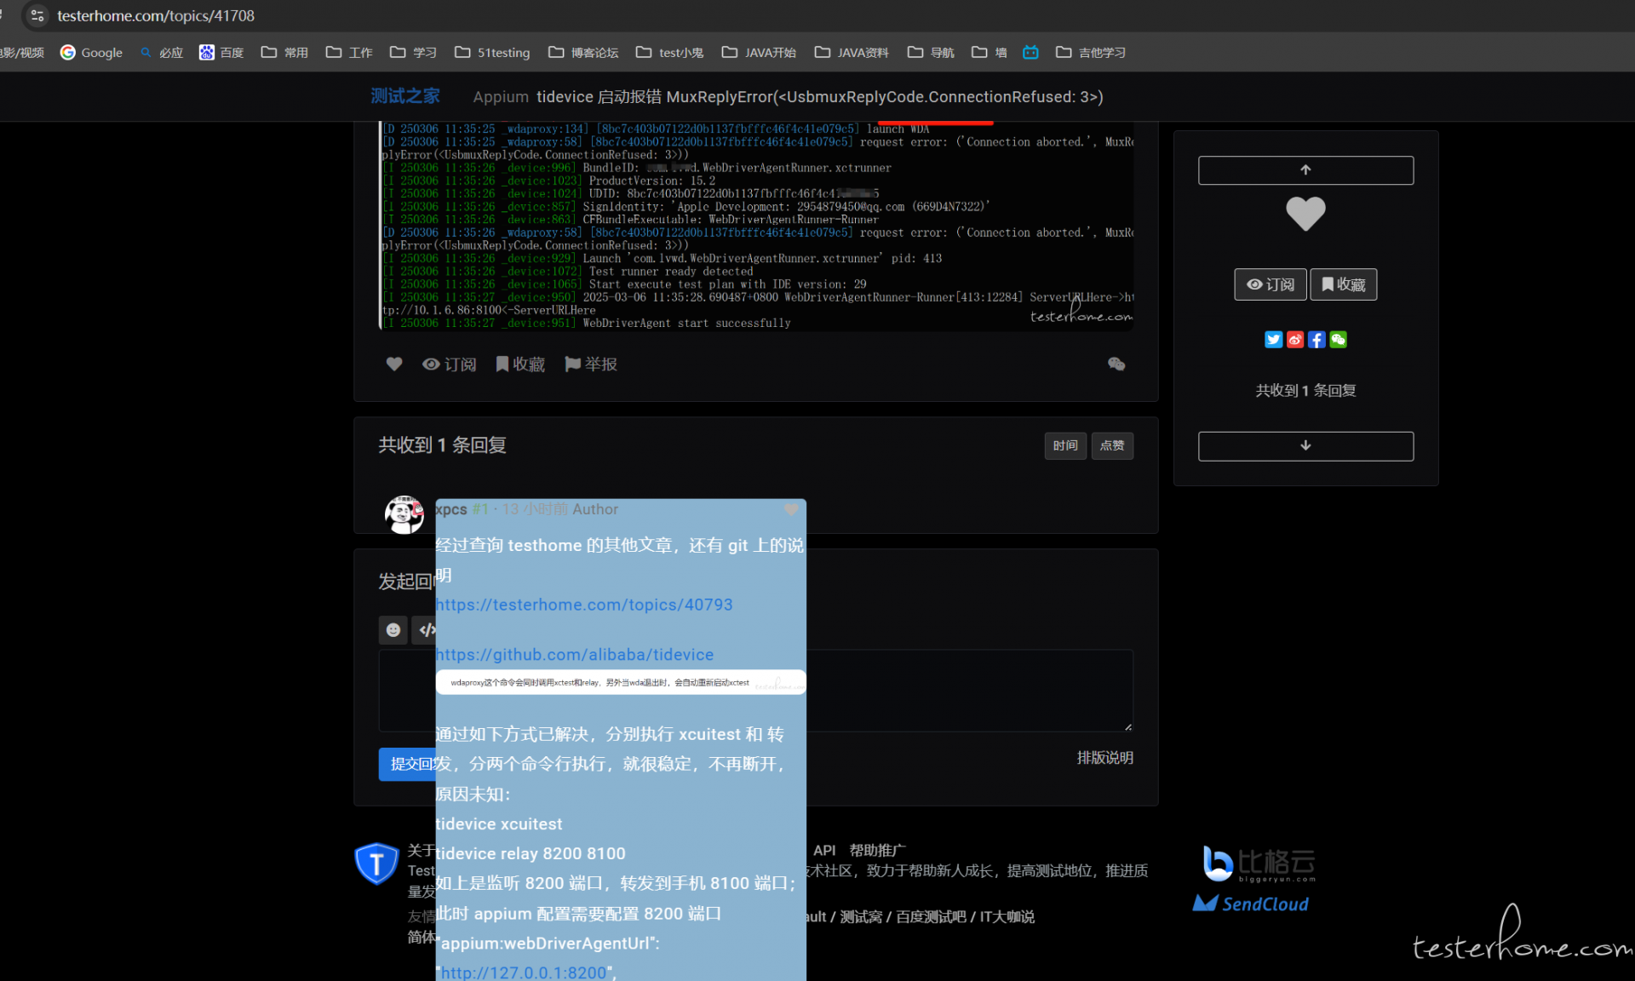Open 百度测试吧 friend link in footer
This screenshot has width=1635, height=981.
click(x=931, y=916)
